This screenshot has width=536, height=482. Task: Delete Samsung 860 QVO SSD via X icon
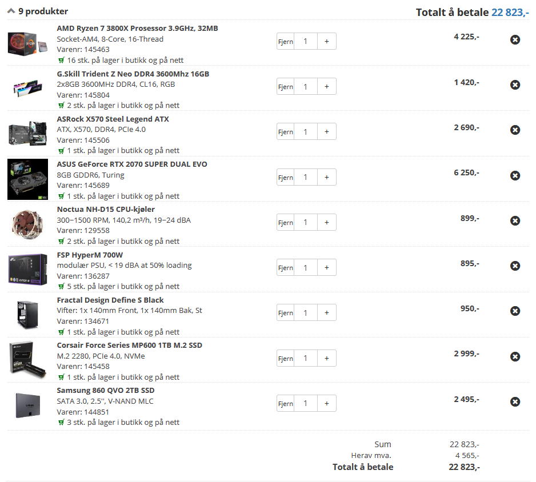515,401
